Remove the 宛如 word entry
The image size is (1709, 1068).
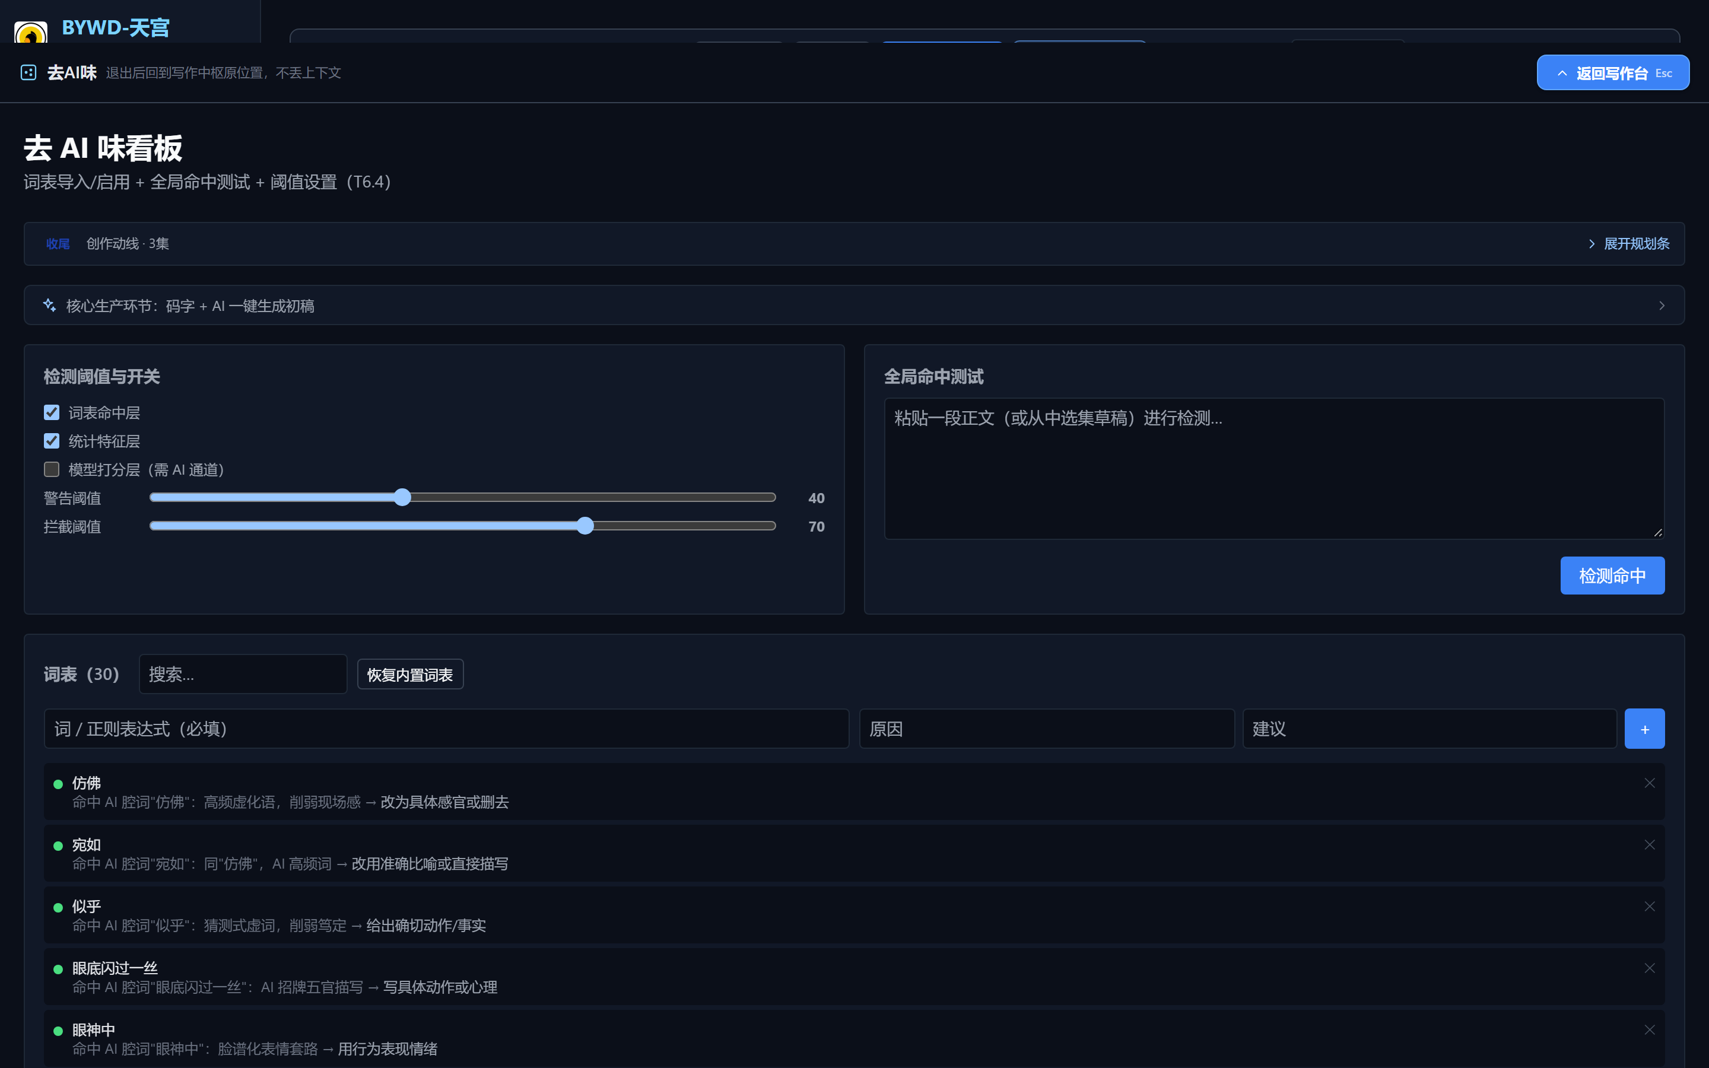pyautogui.click(x=1649, y=845)
